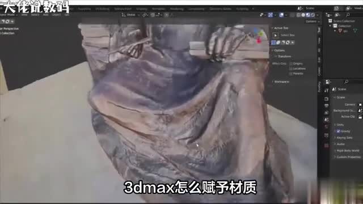The height and width of the screenshot is (204, 363).
Task: Choose the extend selection mode icon
Action: coord(278,42)
